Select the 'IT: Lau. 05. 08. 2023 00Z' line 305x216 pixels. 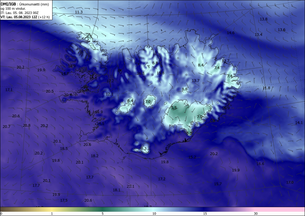[20, 13]
